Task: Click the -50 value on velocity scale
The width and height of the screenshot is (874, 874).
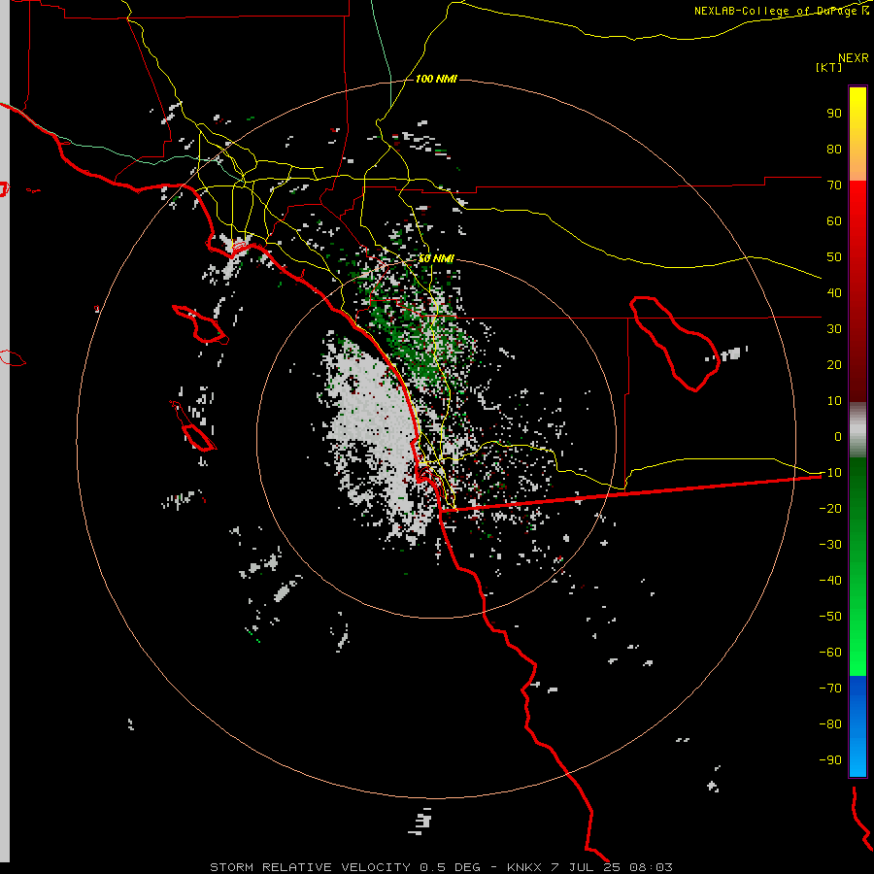Action: point(830,617)
